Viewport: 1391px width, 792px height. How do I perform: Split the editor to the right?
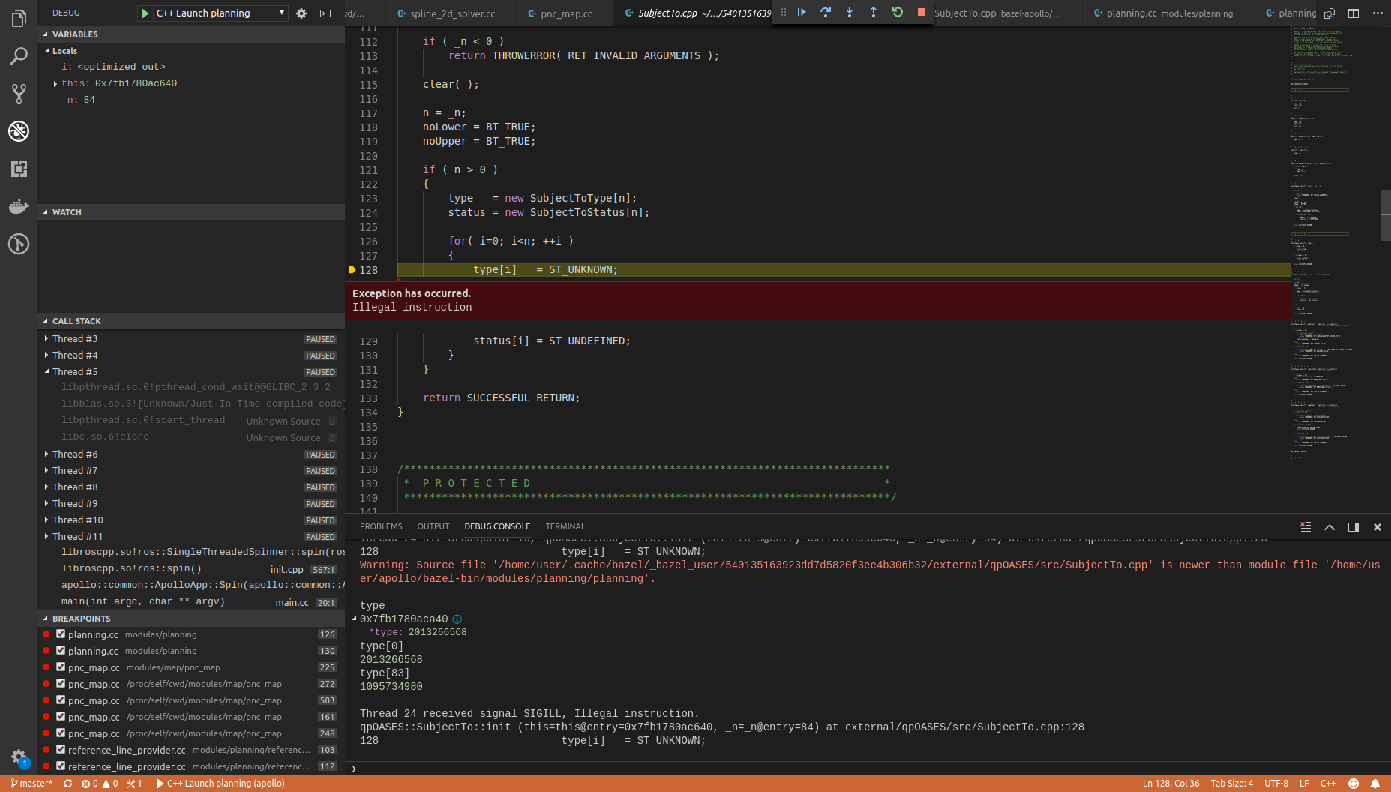point(1354,13)
